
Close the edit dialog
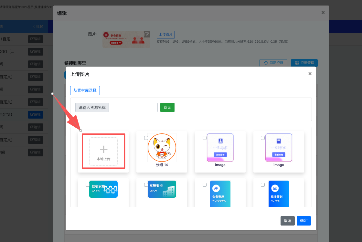(323, 13)
